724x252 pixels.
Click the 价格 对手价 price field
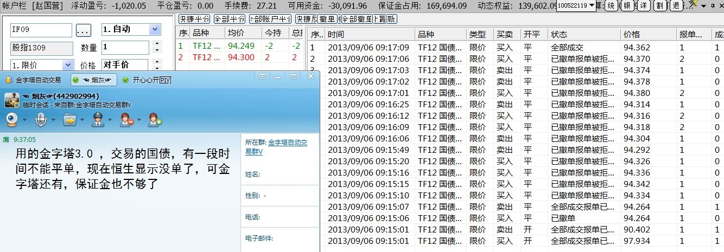coord(124,65)
